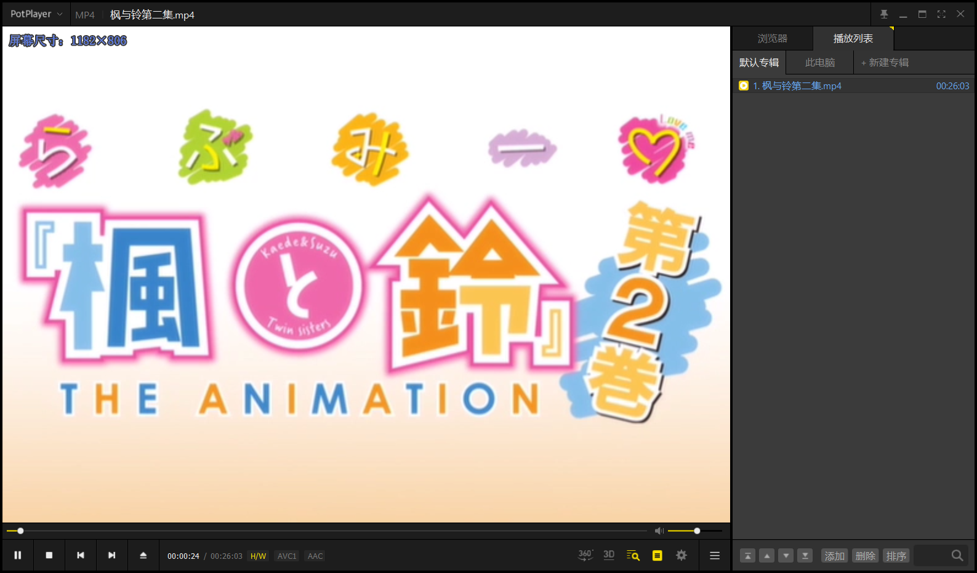Move playlist item up
The image size is (977, 573).
(x=766, y=556)
